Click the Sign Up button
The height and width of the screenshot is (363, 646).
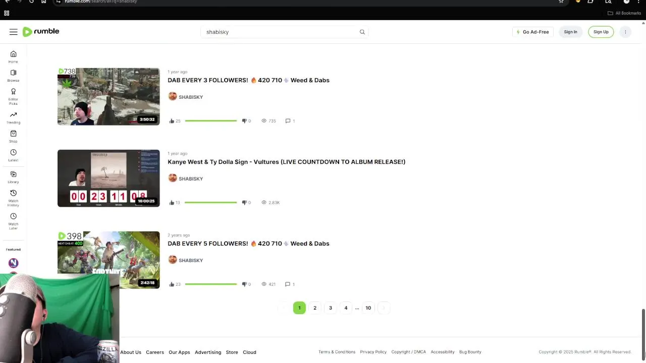[601, 32]
